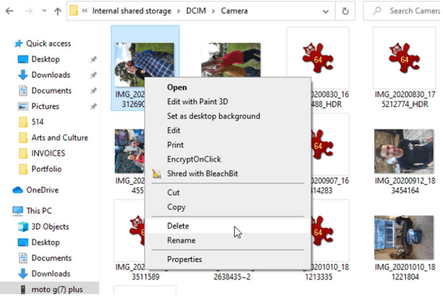The image size is (443, 296).
Task: Open the OneDrive cloud icon entry
Action: click(18, 190)
